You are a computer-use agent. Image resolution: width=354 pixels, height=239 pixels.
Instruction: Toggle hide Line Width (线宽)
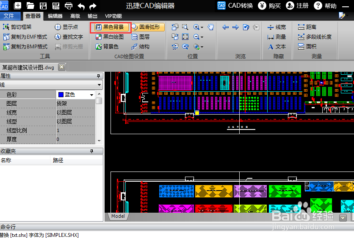pyautogui.click(x=277, y=27)
